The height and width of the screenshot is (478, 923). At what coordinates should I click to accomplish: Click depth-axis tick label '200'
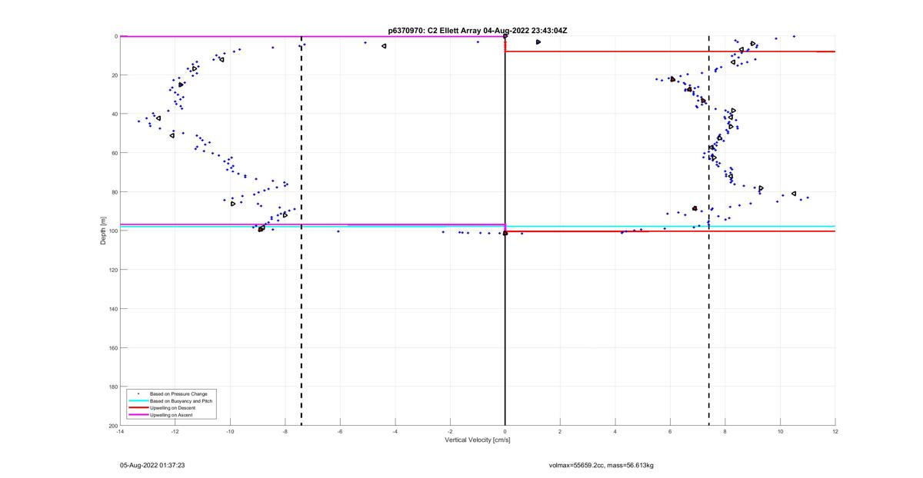[113, 425]
